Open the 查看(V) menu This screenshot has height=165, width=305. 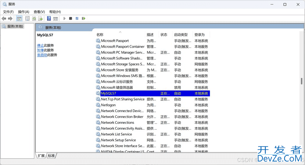tap(39, 12)
